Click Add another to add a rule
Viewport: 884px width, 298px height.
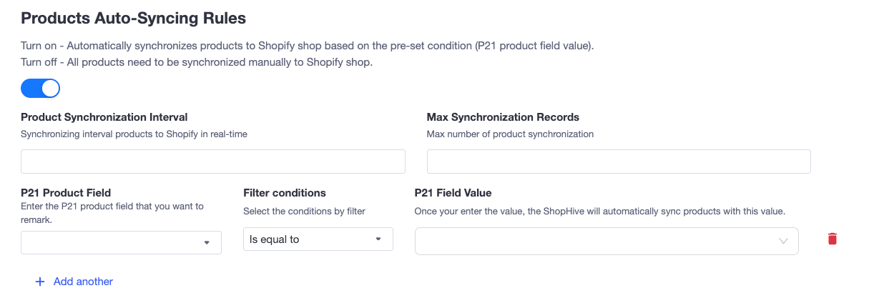click(83, 282)
